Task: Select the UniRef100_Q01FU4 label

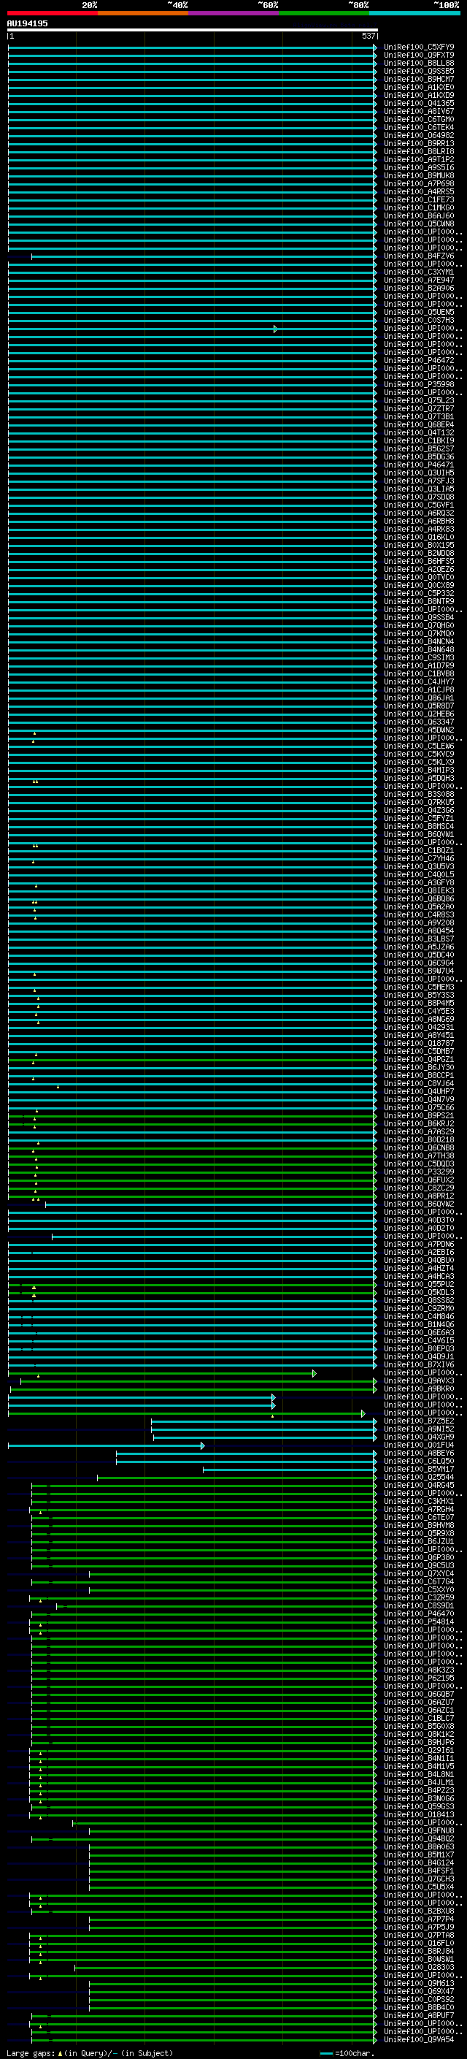Action: [419, 1445]
